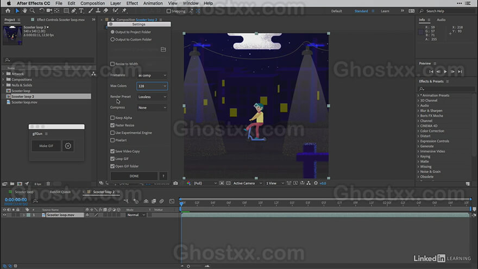Create new composition icon in Project panel

20,184
